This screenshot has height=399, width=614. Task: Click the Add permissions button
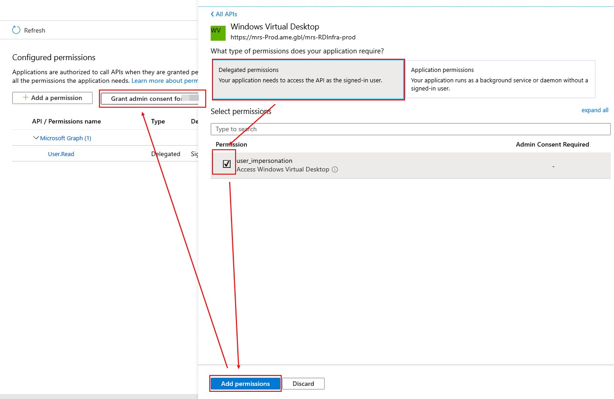(246, 384)
